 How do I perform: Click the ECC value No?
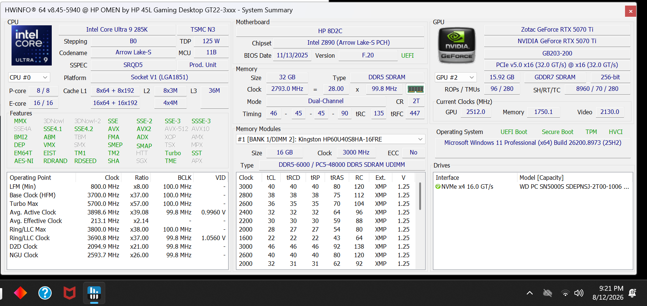413,152
